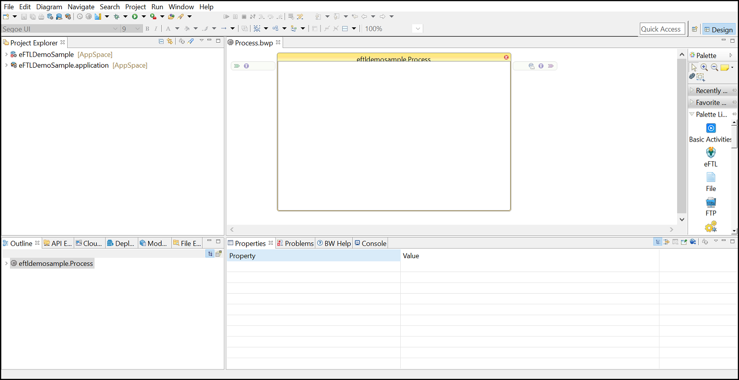Open the zoom percentage dropdown

(x=417, y=29)
